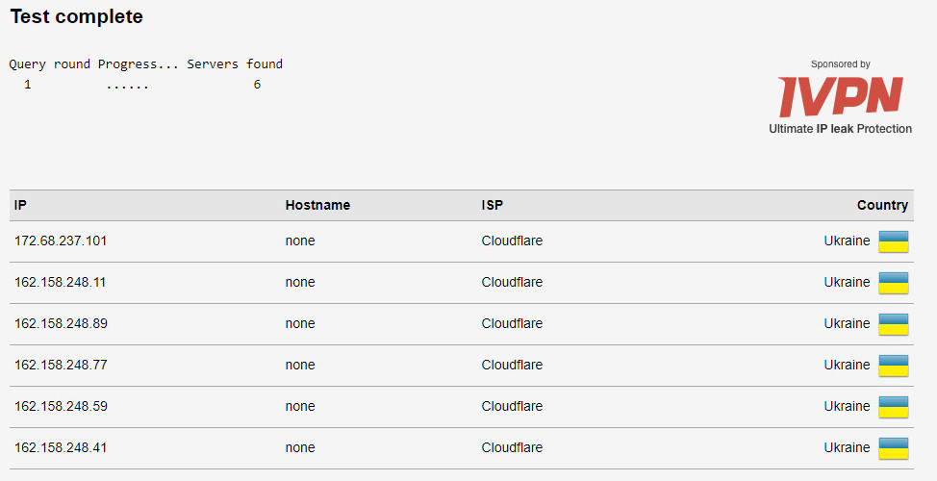937x481 pixels.
Task: Click the Country column header
Action: [882, 205]
